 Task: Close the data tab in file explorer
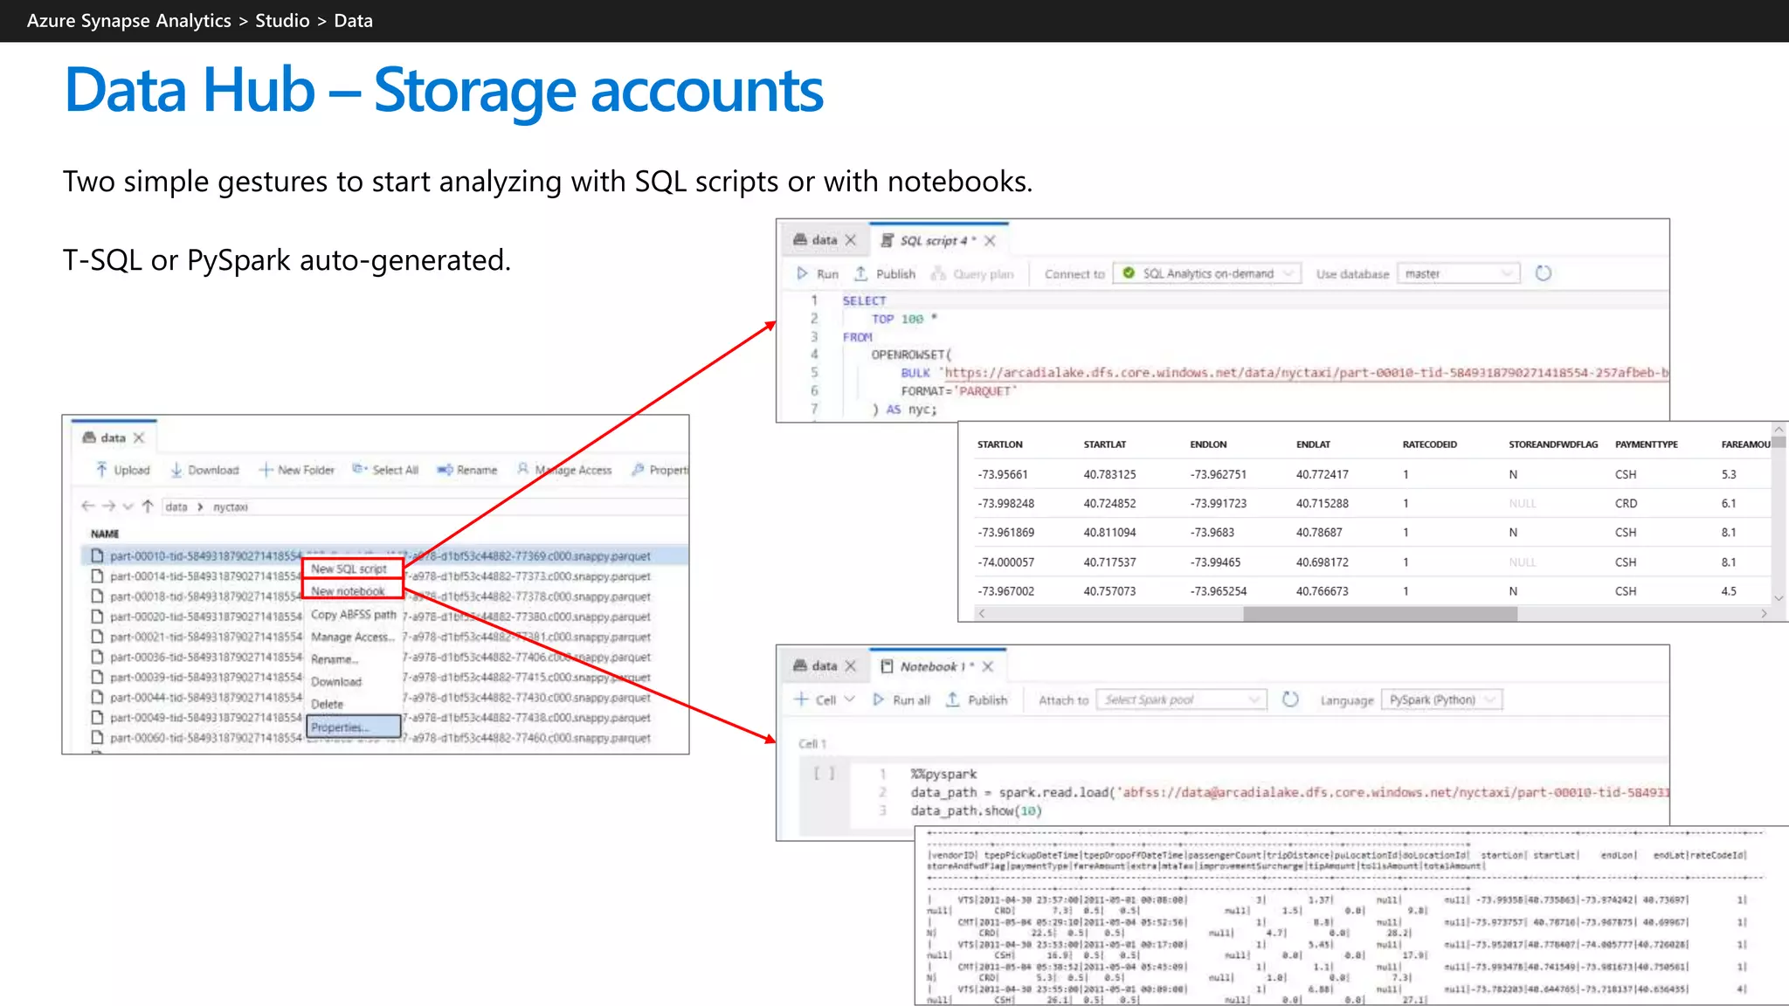tap(138, 438)
